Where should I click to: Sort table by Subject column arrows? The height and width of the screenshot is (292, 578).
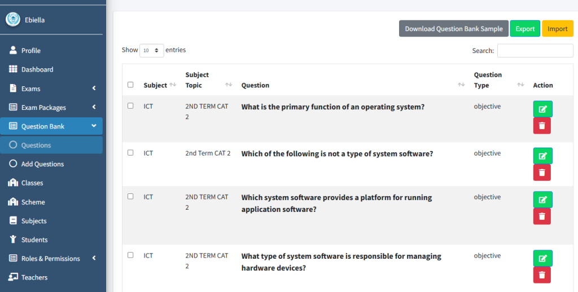click(173, 85)
